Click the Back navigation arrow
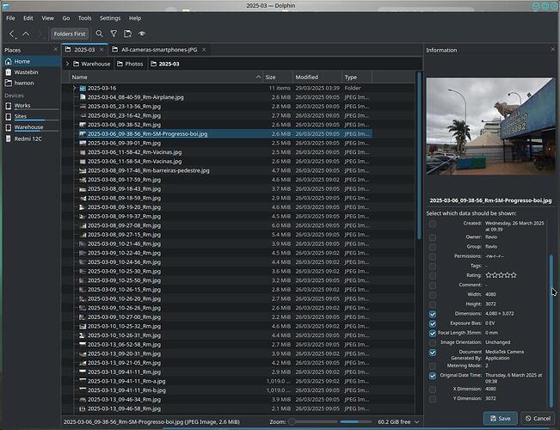The image size is (560, 430). (12, 34)
